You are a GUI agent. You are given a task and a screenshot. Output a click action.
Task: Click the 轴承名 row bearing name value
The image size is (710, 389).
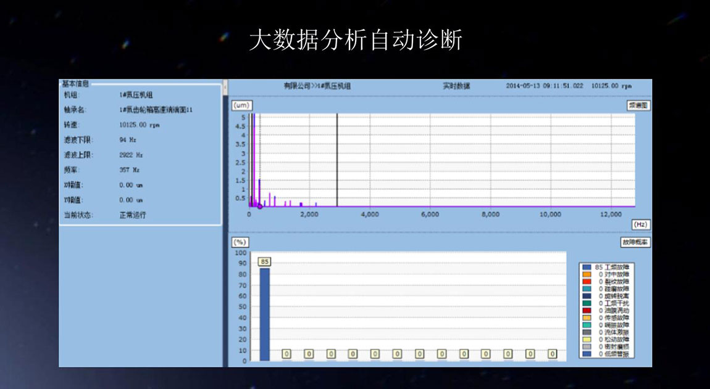point(156,110)
